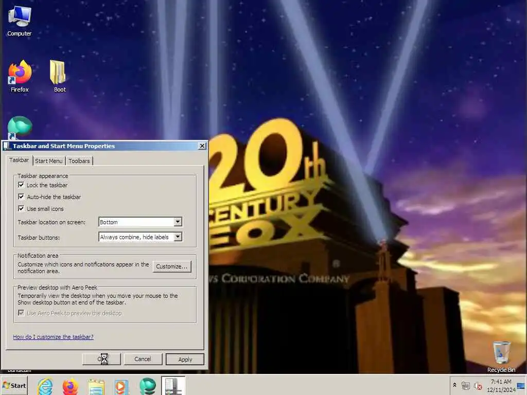The image size is (527, 395).
Task: Click the 'Taskbar appearance' group label
Action: pos(43,176)
